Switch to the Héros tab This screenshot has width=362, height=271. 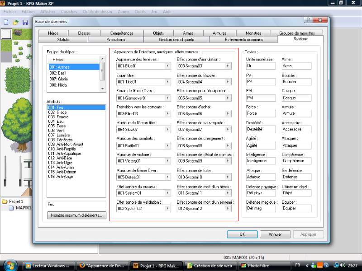click(x=52, y=33)
